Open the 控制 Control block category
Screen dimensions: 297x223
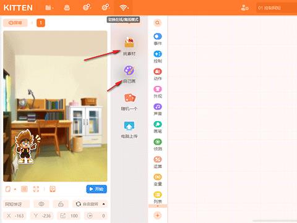(x=158, y=57)
